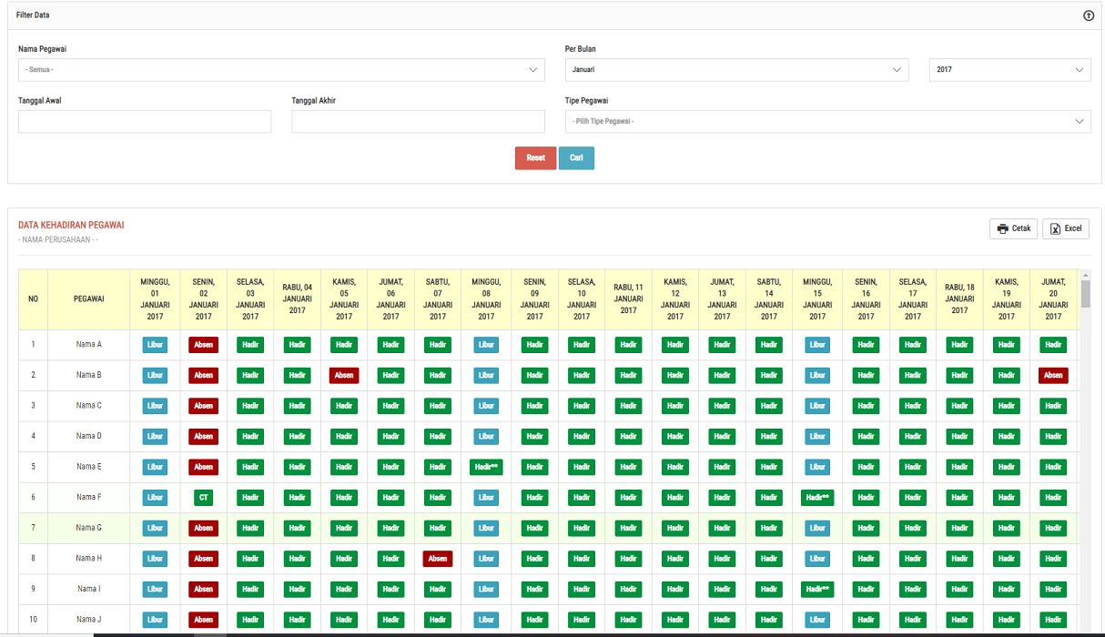Open the Tipe Pegawai dropdown
The height and width of the screenshot is (637, 1105).
[827, 122]
